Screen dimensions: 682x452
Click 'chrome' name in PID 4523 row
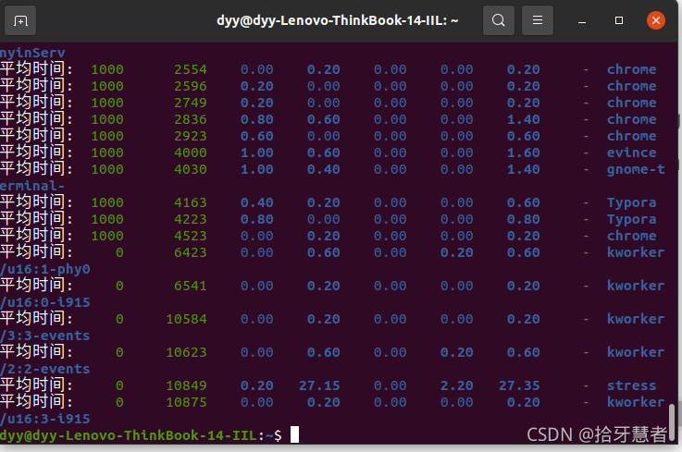point(631,236)
